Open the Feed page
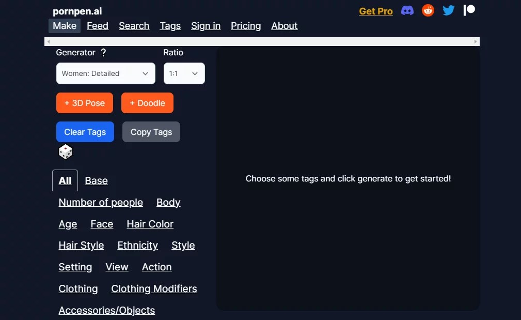 (98, 26)
